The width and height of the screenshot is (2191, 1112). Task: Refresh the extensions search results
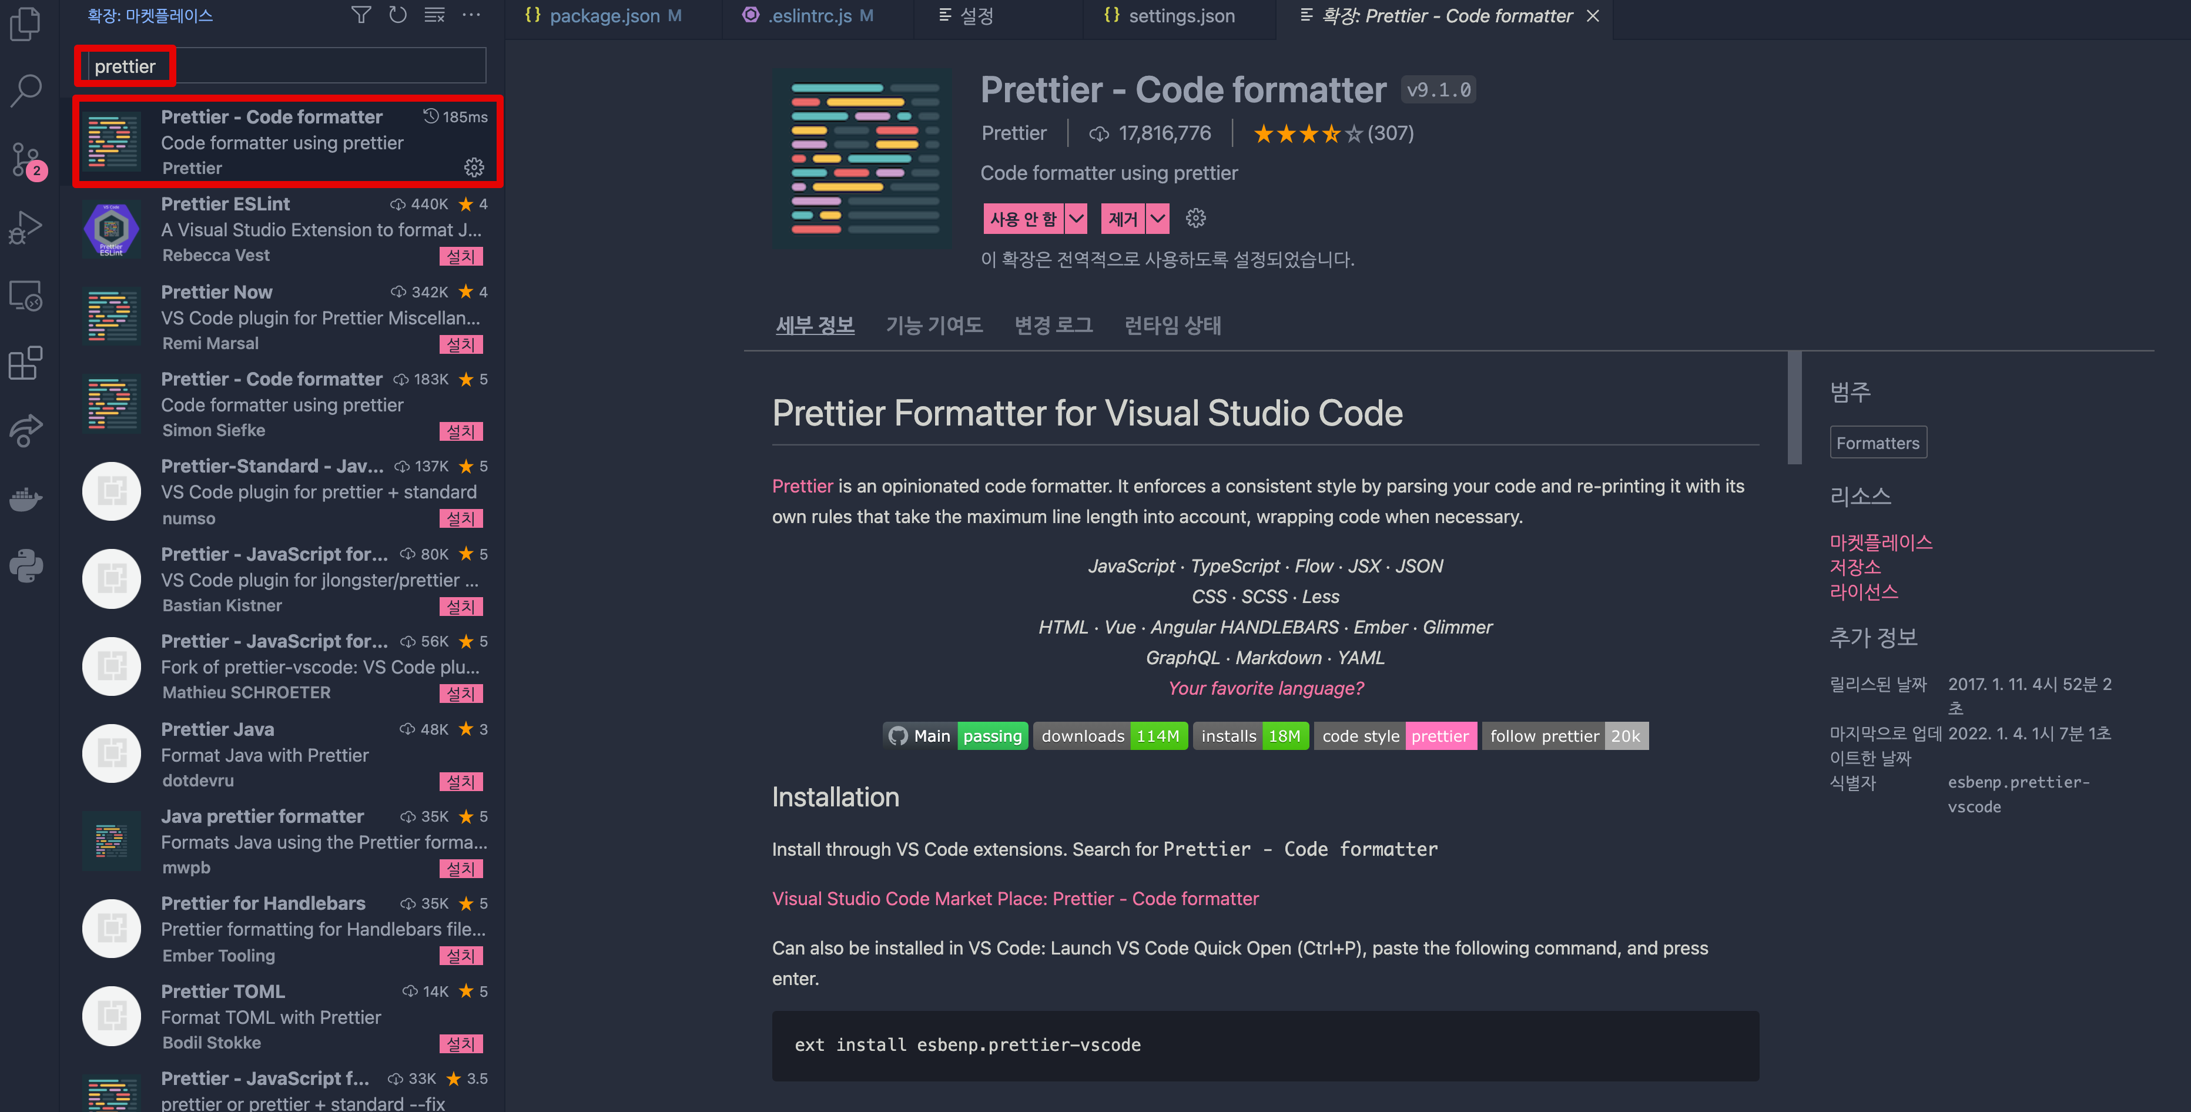point(397,15)
